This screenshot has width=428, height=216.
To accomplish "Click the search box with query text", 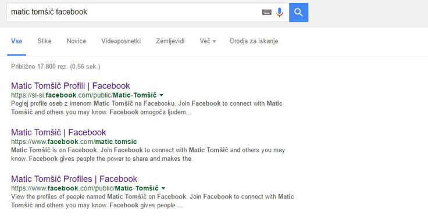I will 134,12.
